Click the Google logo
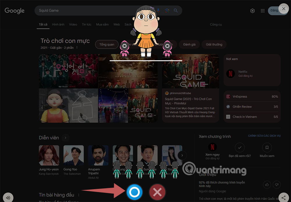Screen dimensions: 291x202 (x=15, y=11)
